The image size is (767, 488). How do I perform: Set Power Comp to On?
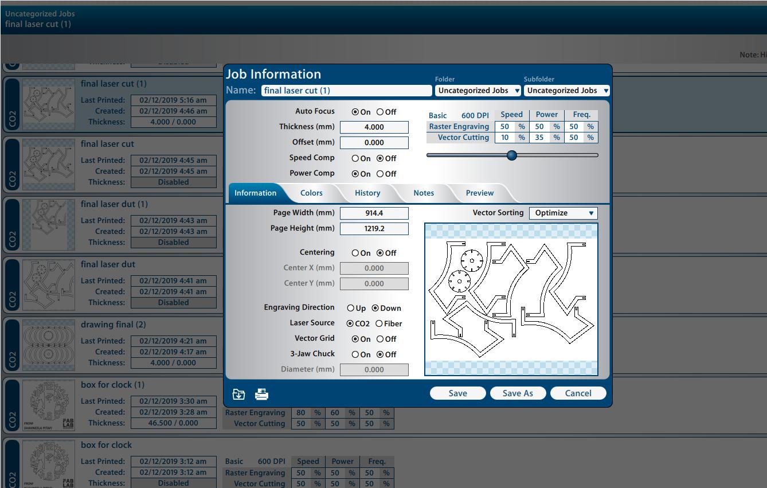point(355,174)
